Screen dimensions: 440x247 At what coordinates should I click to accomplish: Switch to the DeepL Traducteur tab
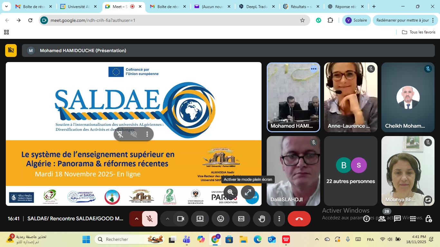(257, 6)
